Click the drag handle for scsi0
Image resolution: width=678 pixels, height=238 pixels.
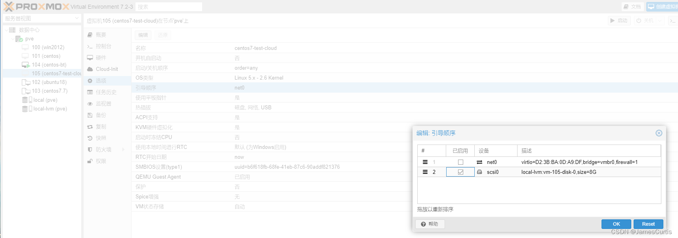point(425,172)
